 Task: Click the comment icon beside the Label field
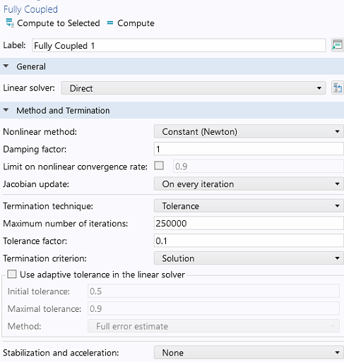337,45
